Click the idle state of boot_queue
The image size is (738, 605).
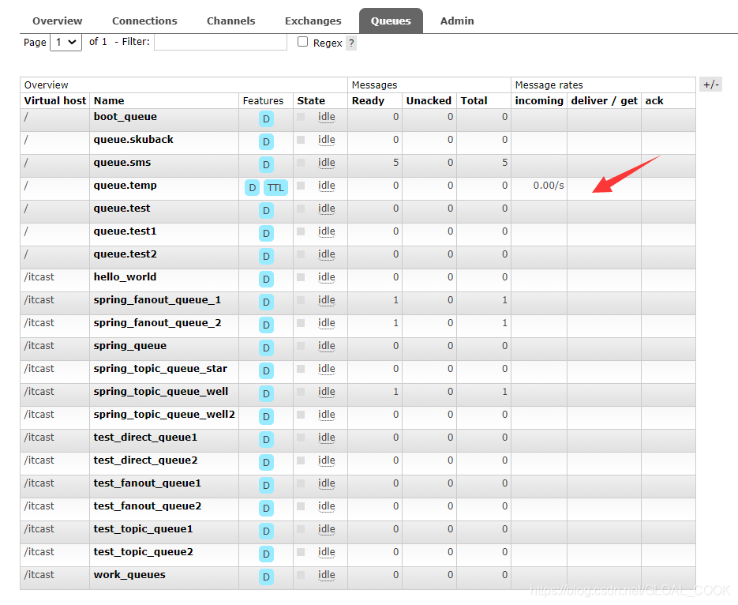327,117
